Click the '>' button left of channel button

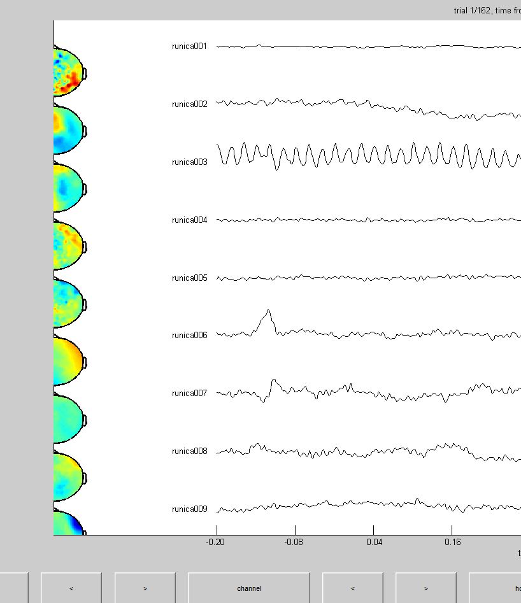[x=145, y=588]
